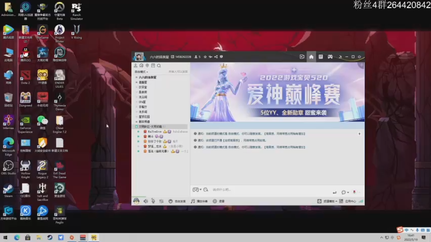Screen dimensions: 431x242
Task: Open the gamepad tab in YY header
Action: click(x=330, y=57)
